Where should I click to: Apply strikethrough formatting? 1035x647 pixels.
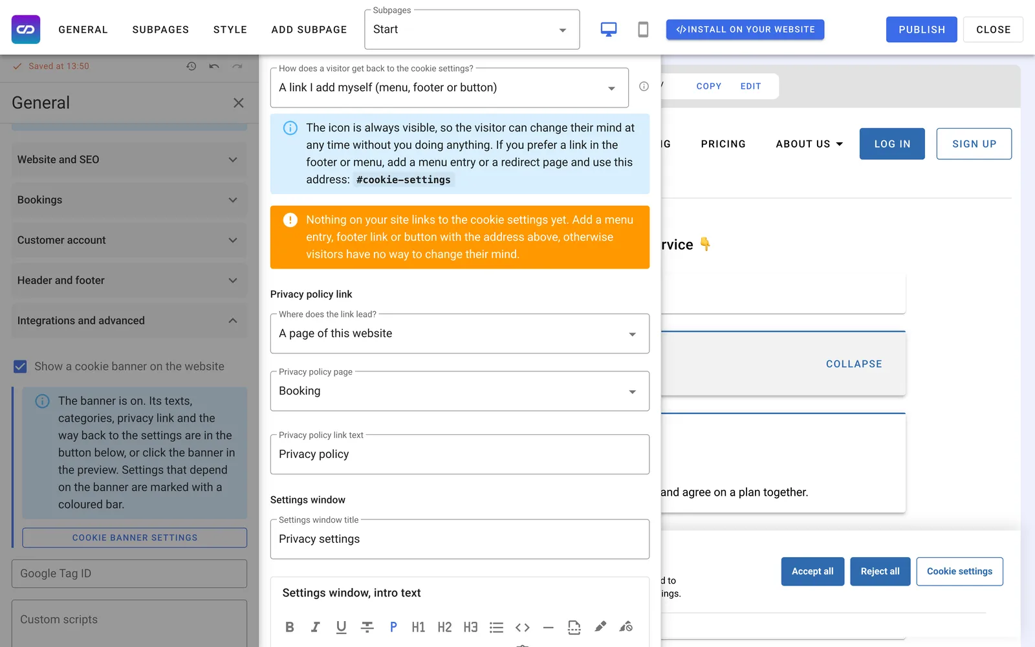pos(367,627)
